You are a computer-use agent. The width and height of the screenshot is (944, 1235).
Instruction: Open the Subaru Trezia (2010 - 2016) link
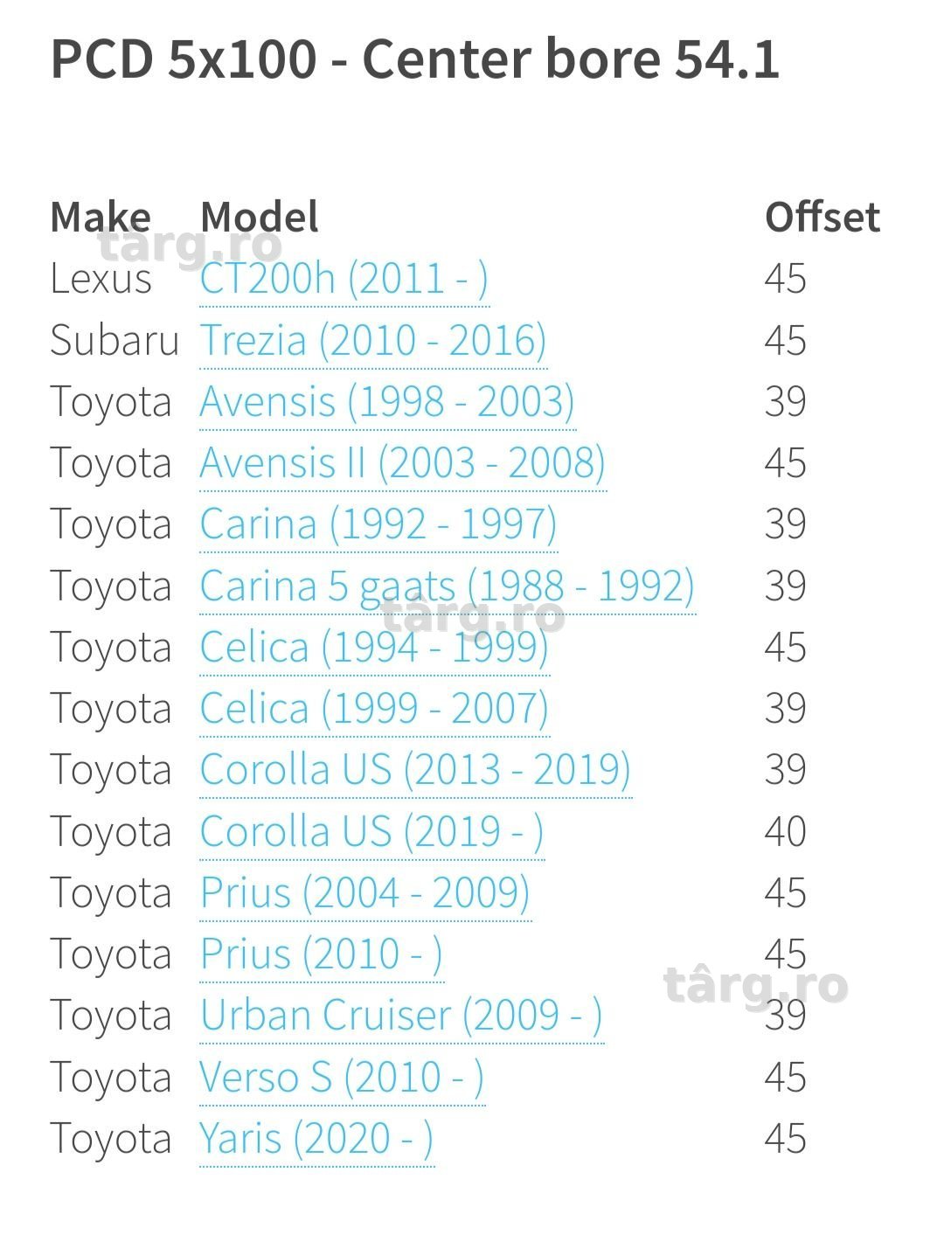click(x=373, y=340)
